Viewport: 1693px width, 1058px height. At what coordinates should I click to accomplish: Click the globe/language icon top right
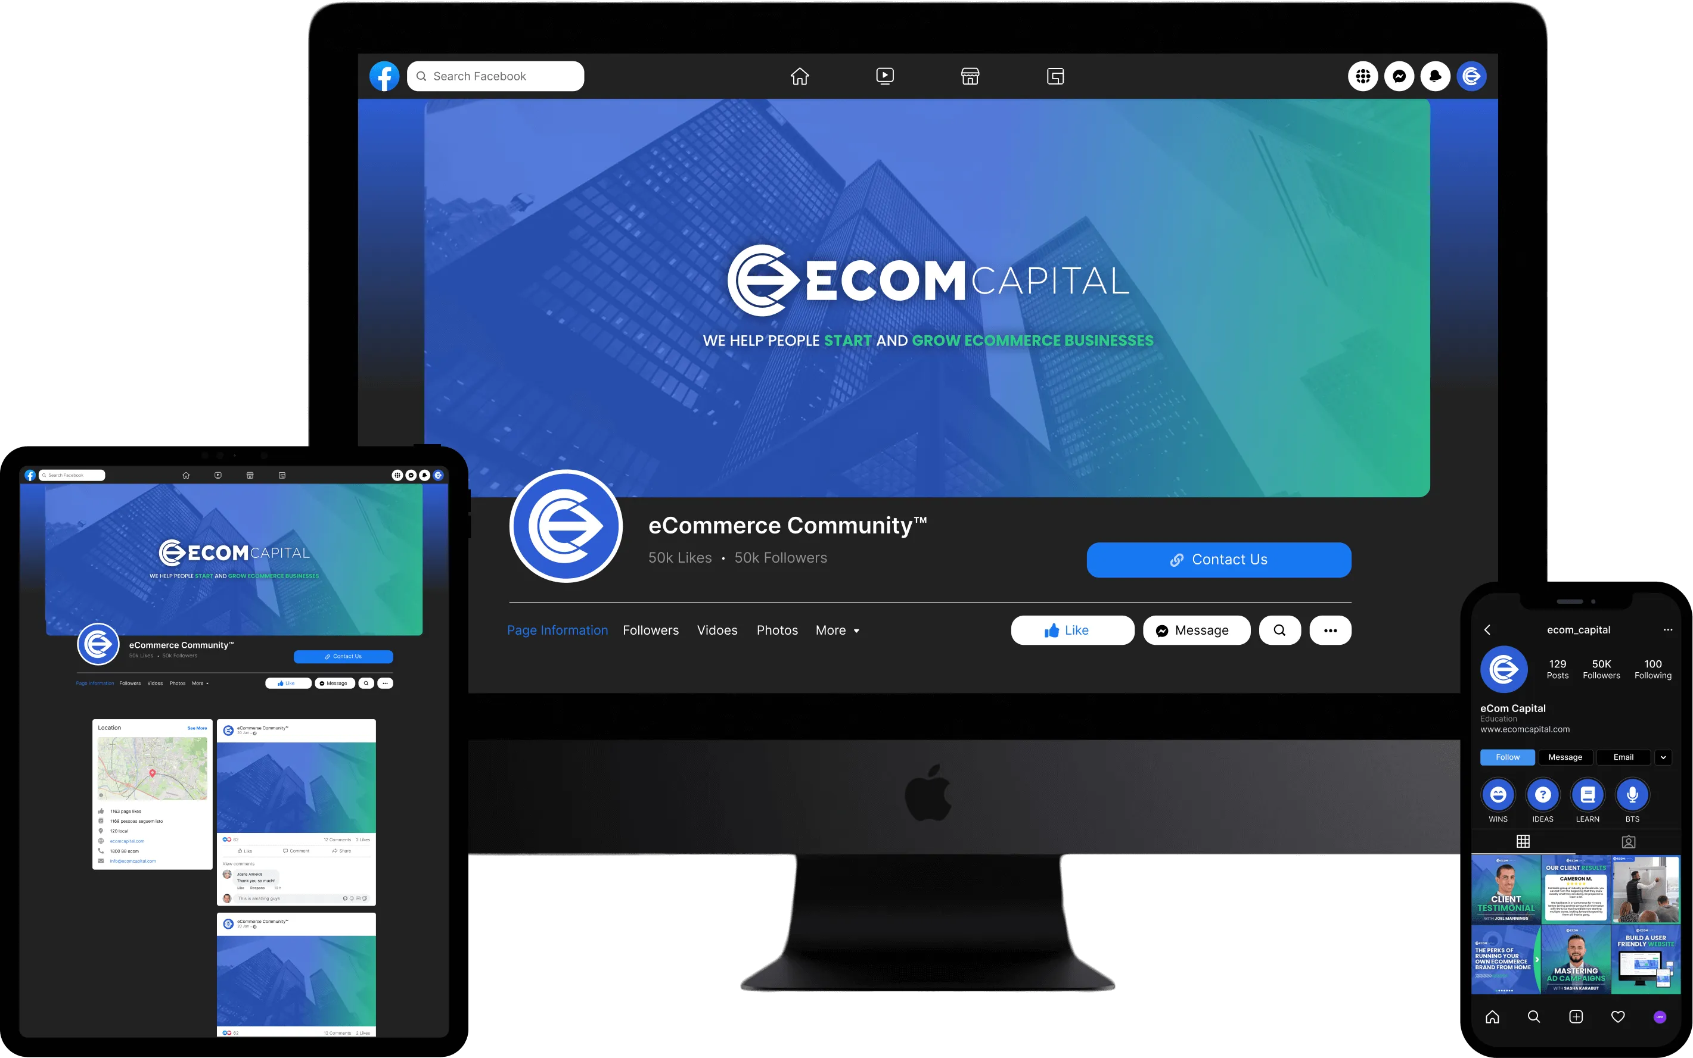[1362, 76]
